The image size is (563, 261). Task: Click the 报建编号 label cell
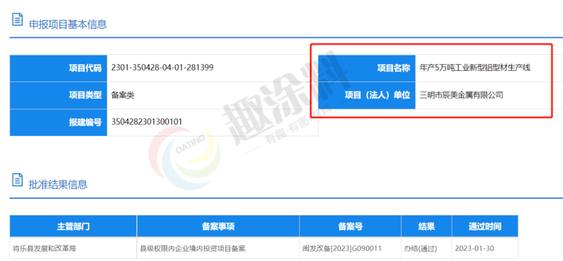click(x=58, y=123)
